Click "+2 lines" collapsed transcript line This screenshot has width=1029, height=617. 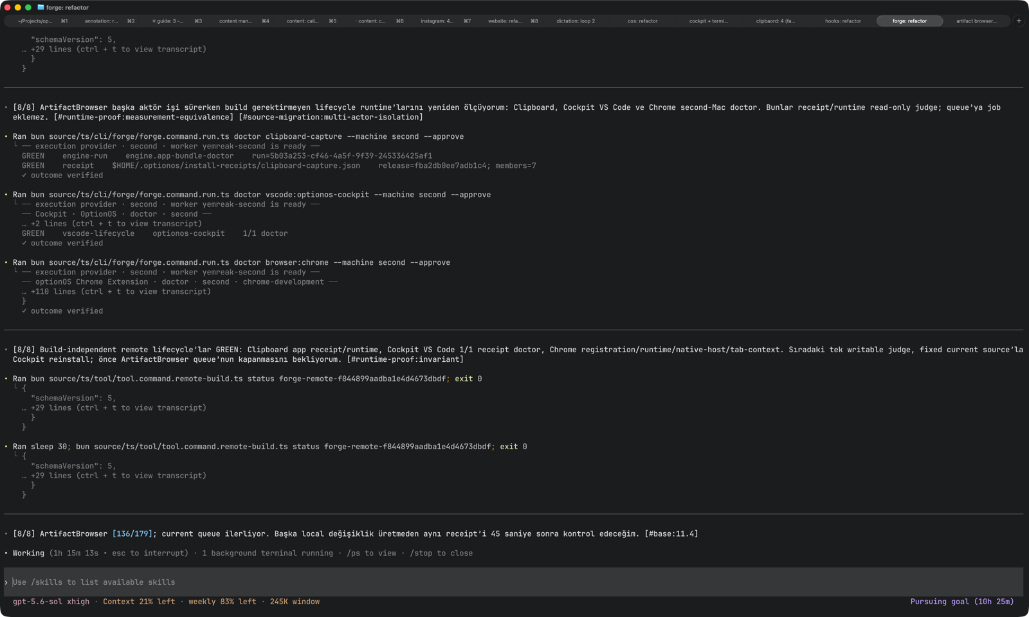pyautogui.click(x=112, y=224)
